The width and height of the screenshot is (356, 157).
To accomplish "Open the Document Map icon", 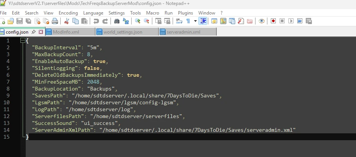I will (223, 21).
